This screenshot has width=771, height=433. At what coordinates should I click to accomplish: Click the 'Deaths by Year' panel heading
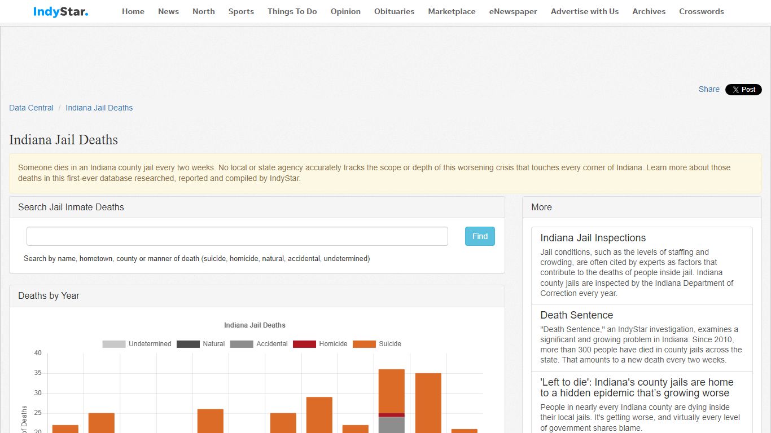tap(49, 295)
